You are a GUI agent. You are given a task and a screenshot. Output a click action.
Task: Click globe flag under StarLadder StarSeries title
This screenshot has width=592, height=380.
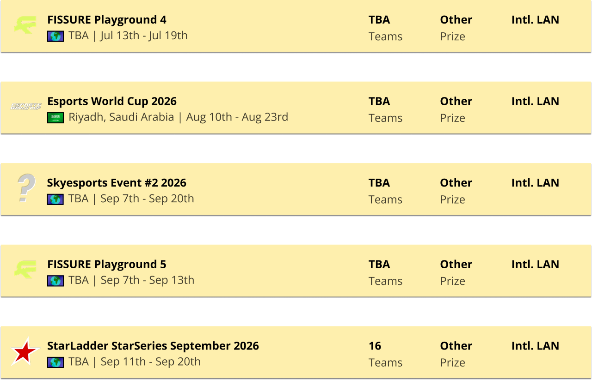(x=55, y=362)
